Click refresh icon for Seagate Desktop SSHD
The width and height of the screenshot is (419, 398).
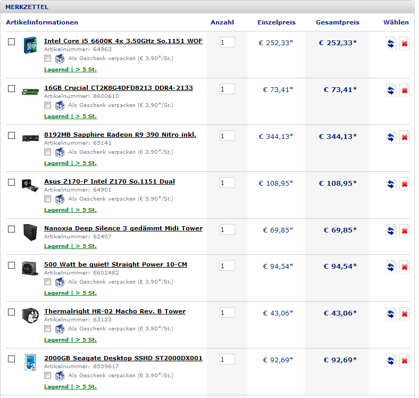click(391, 360)
